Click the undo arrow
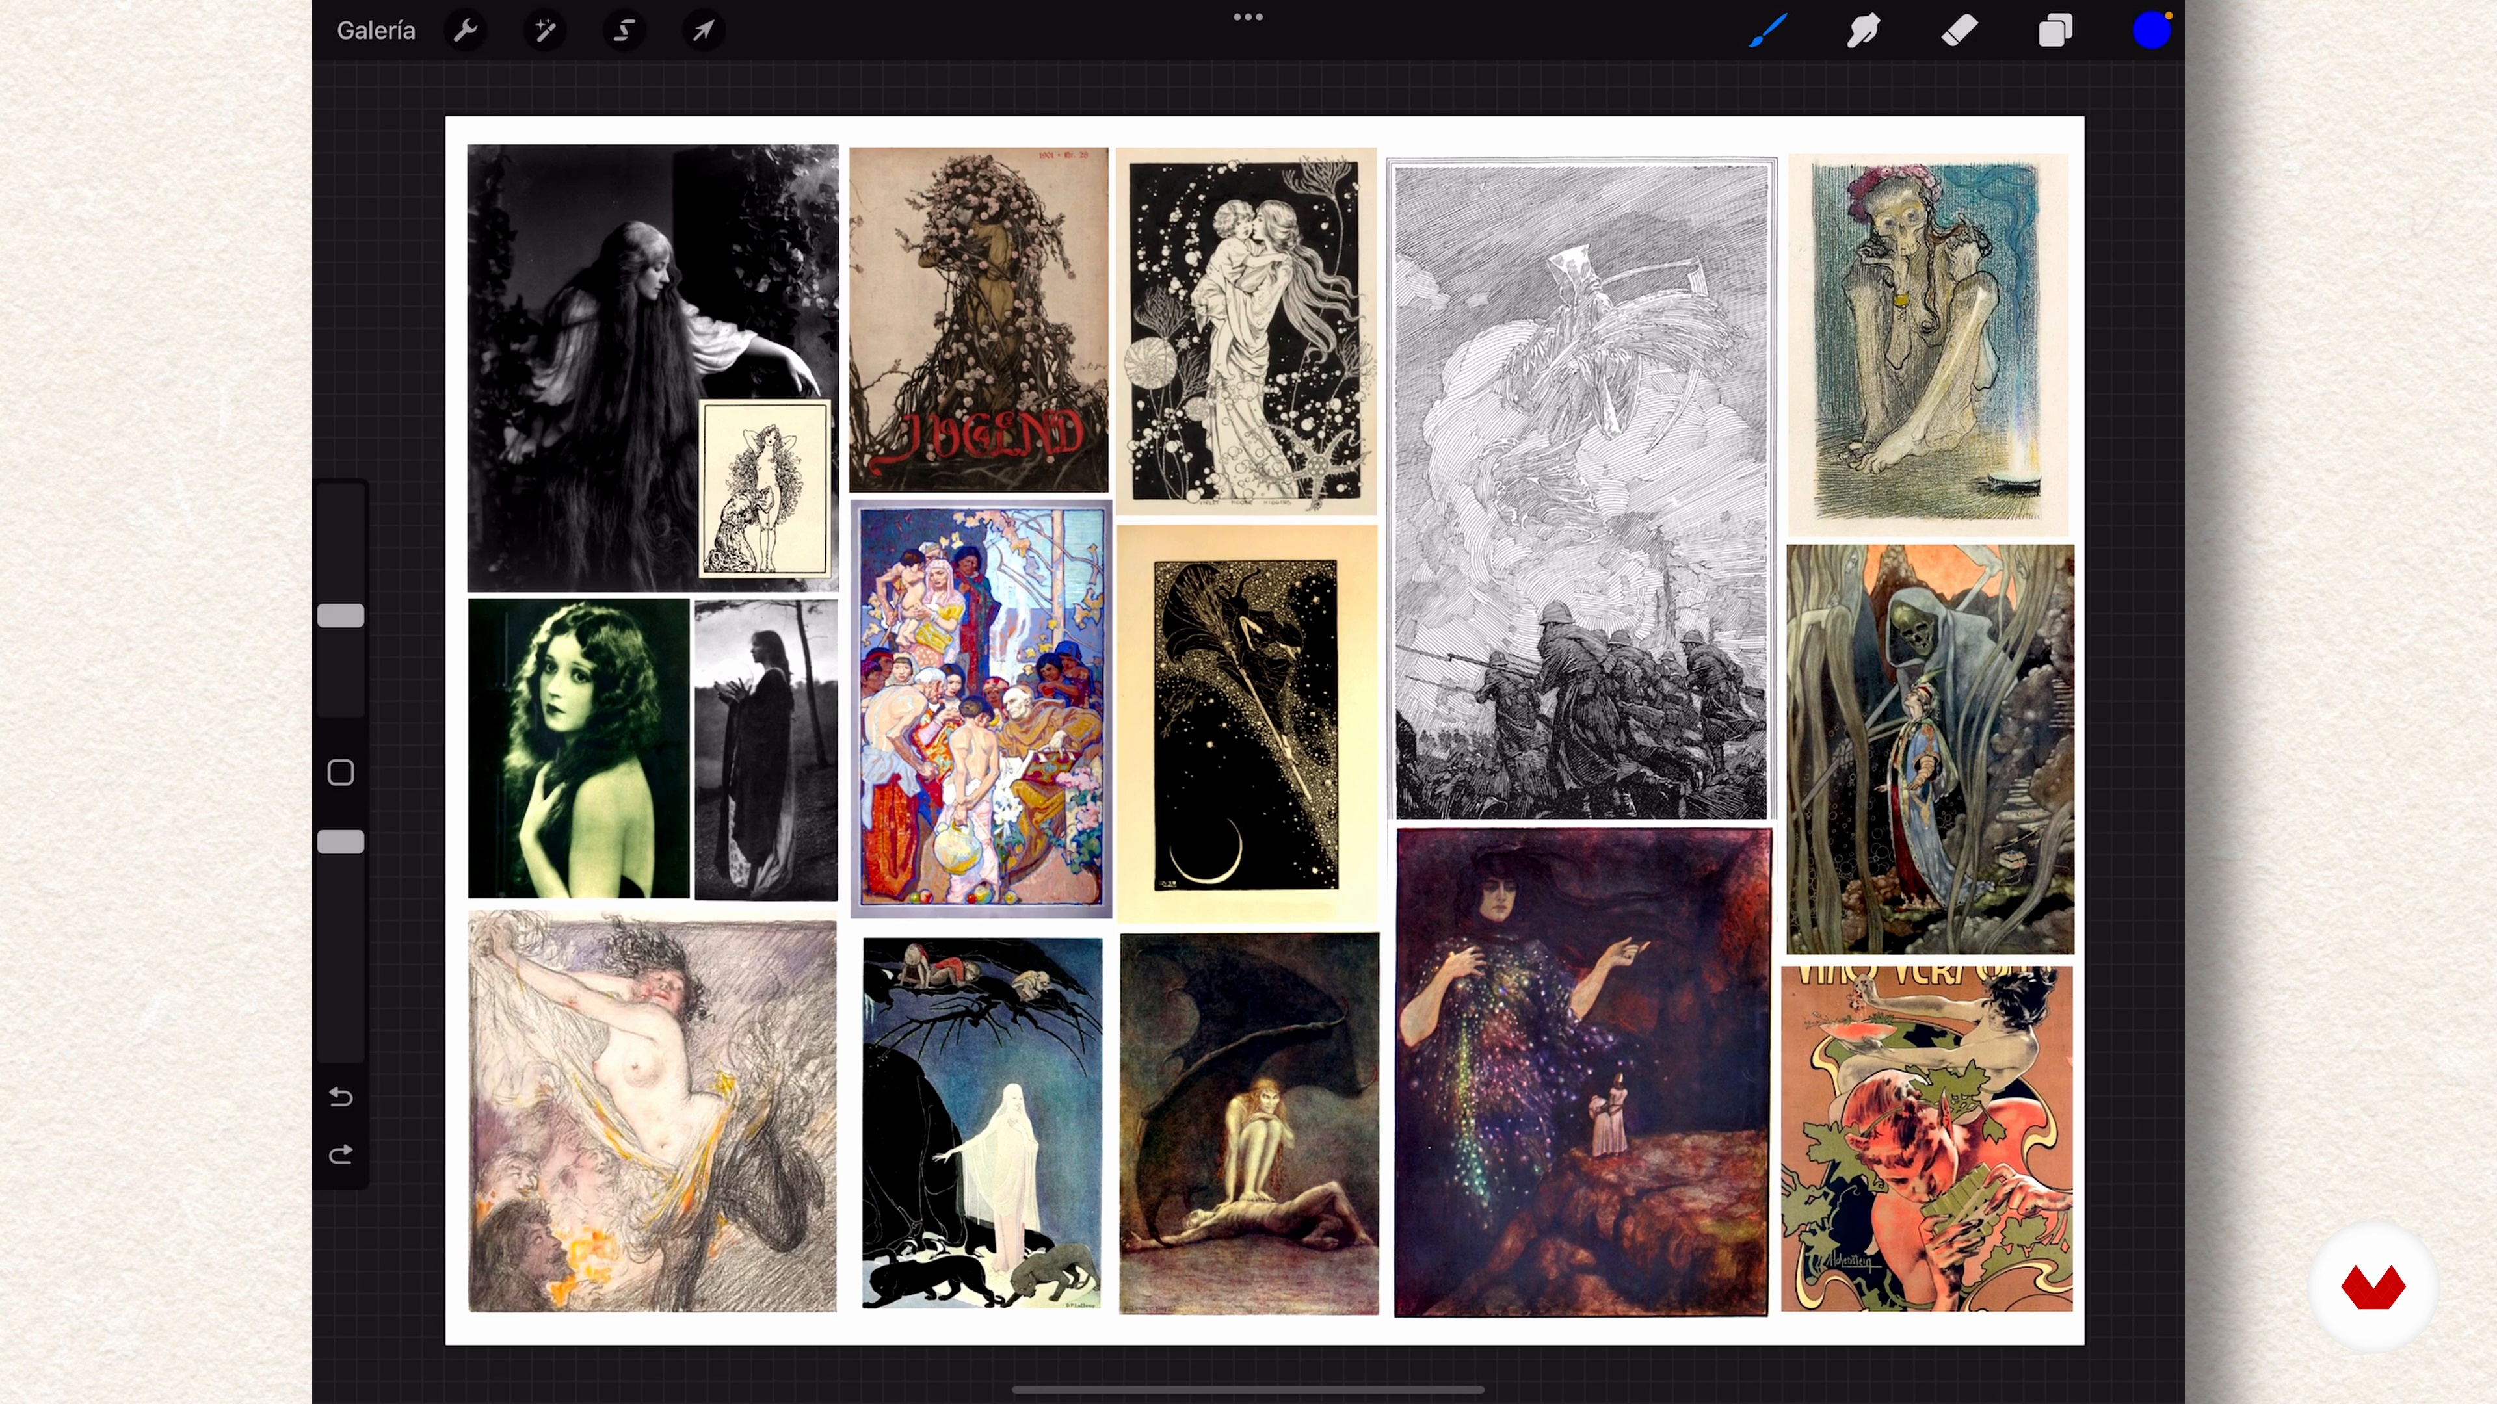The image size is (2497, 1404). 340,1096
